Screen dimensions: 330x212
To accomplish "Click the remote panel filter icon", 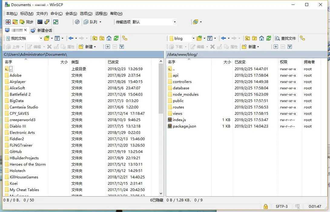I will (x=210, y=38).
